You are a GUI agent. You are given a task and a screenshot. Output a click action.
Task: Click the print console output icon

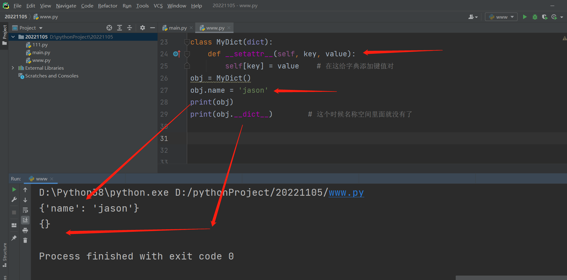tap(25, 231)
